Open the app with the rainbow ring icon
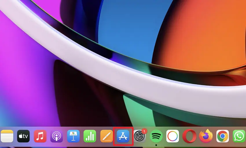Image resolution: width=246 pixels, height=148 pixels. [x=172, y=136]
